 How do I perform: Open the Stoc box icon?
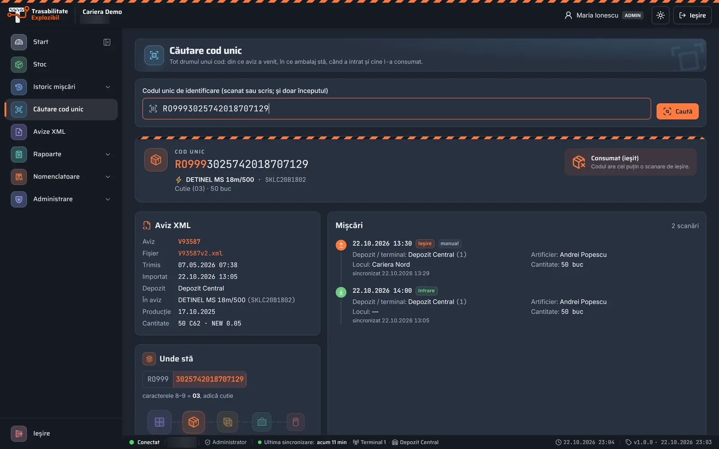(19, 64)
